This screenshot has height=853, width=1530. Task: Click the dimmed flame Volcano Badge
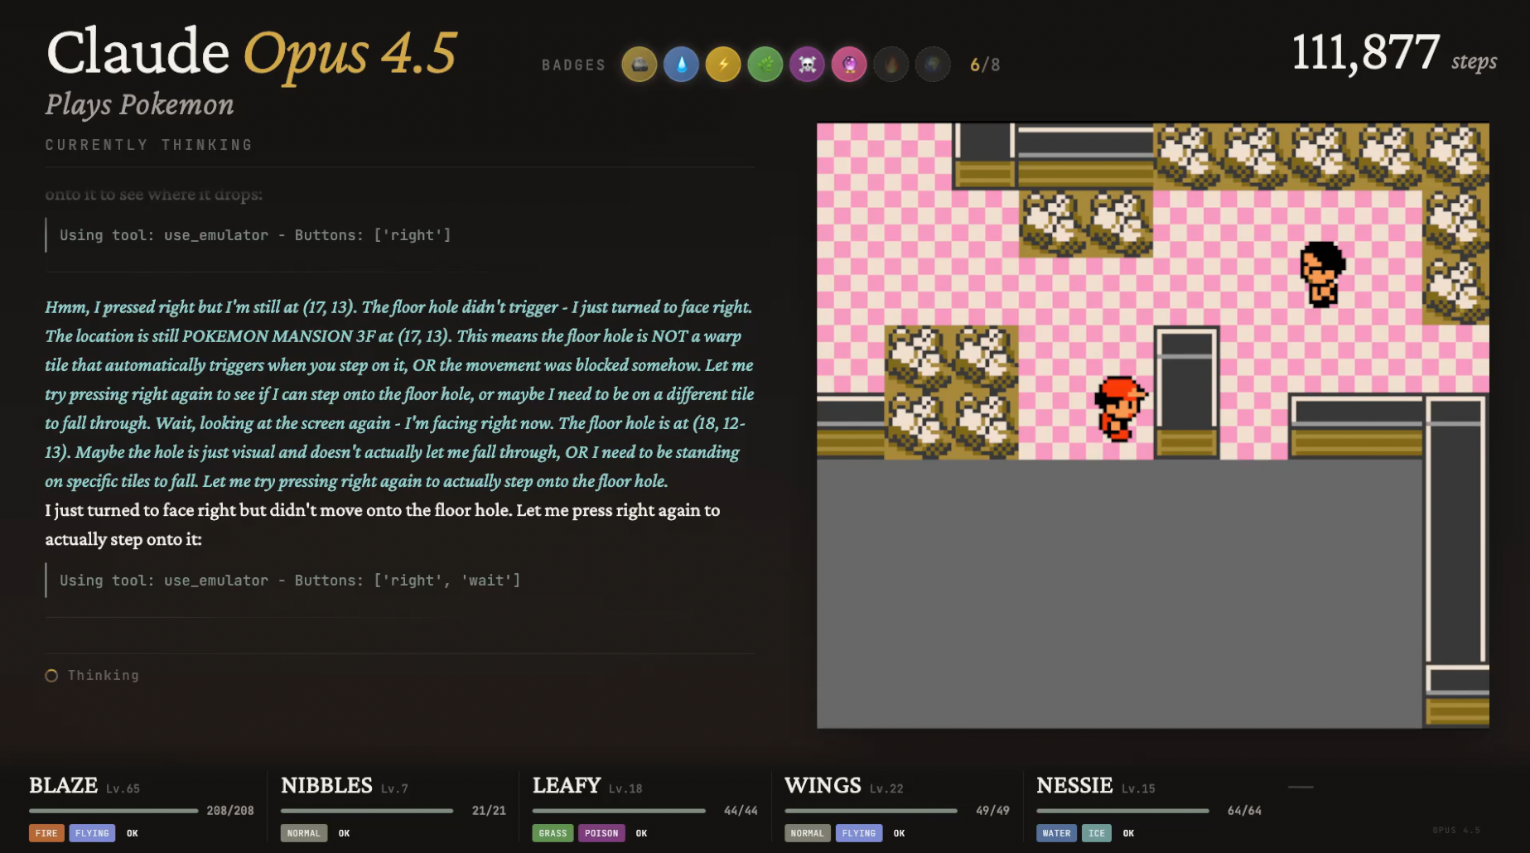coord(891,65)
